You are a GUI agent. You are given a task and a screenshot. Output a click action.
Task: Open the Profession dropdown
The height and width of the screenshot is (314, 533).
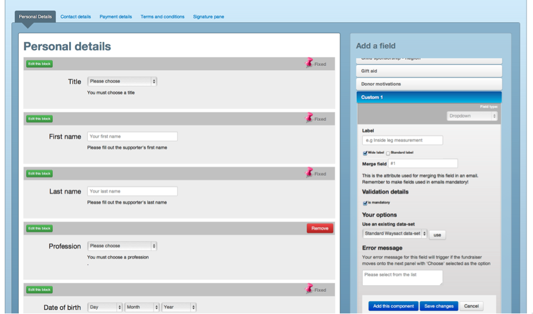pyautogui.click(x=122, y=246)
